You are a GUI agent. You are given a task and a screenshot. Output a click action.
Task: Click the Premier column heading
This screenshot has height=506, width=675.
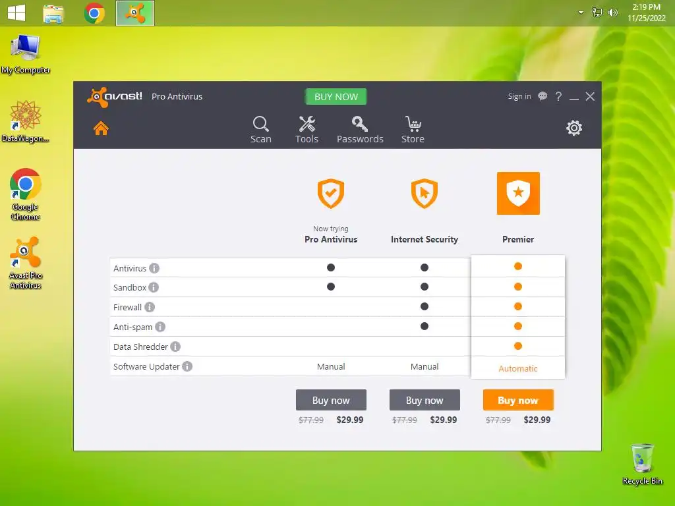518,239
